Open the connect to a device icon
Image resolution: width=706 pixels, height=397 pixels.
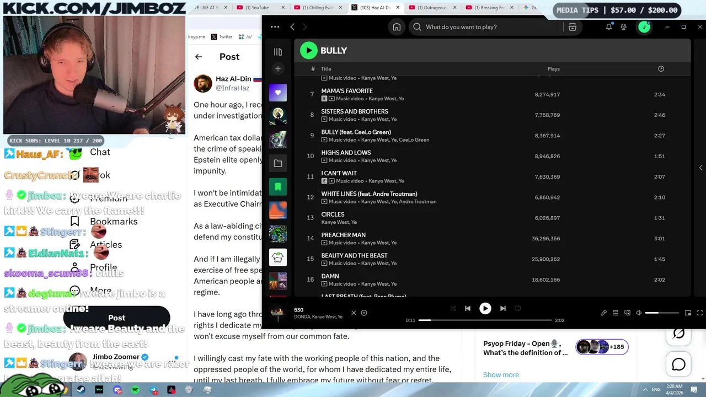(627, 313)
